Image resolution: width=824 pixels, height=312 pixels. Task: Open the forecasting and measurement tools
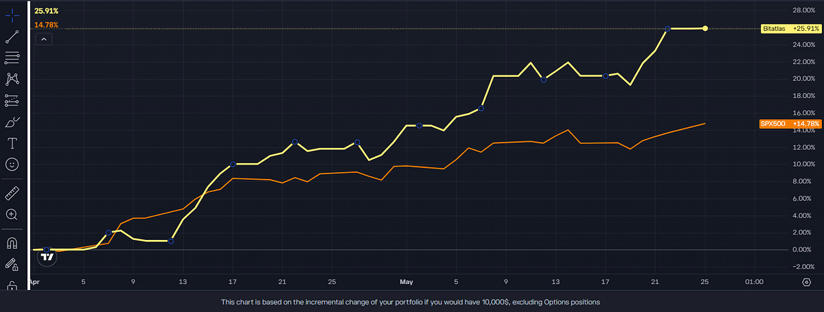click(12, 100)
